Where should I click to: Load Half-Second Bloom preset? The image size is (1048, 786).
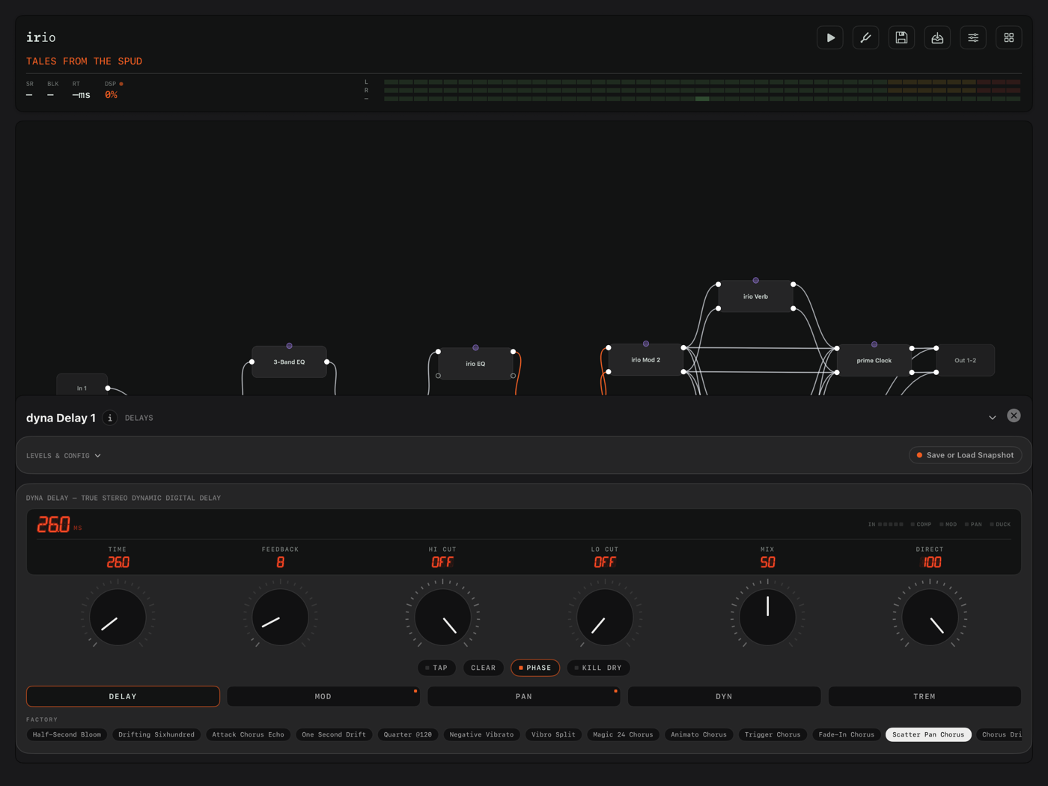[x=67, y=734]
